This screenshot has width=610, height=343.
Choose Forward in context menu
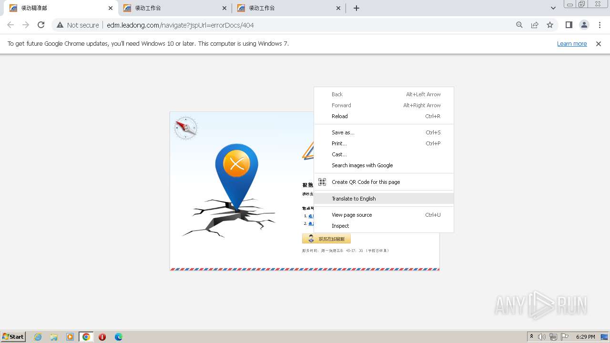tap(384, 105)
